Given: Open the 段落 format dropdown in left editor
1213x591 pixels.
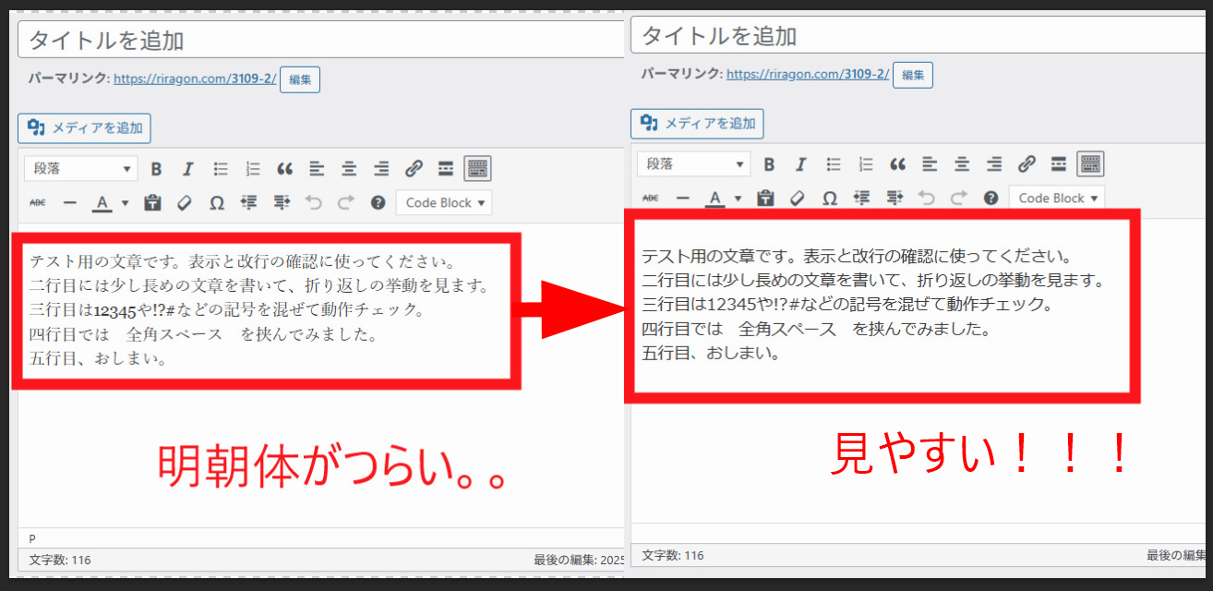Looking at the screenshot, I should tap(81, 169).
